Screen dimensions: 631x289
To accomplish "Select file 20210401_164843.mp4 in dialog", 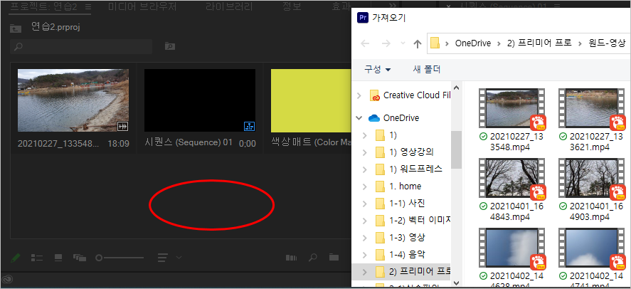I will (x=511, y=189).
